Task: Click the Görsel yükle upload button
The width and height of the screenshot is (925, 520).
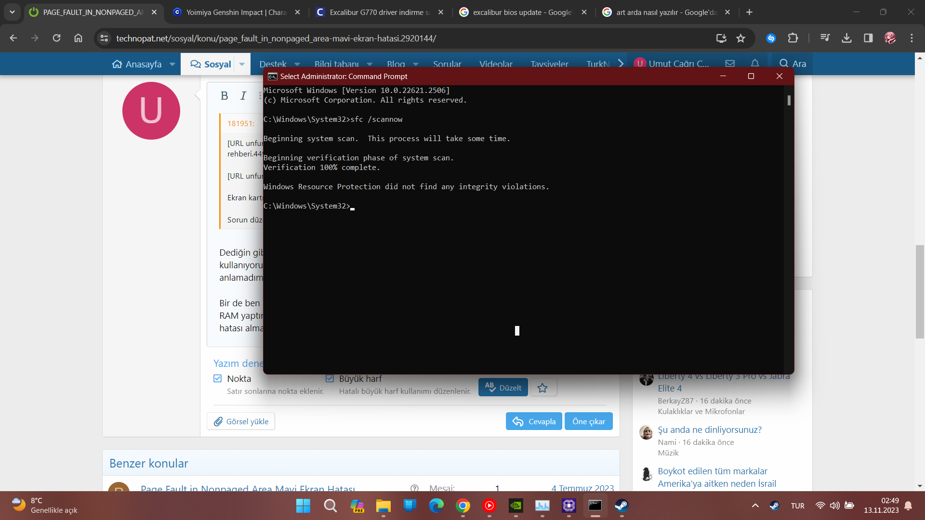Action: click(241, 421)
